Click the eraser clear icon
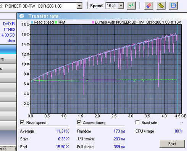 pos(148,6)
